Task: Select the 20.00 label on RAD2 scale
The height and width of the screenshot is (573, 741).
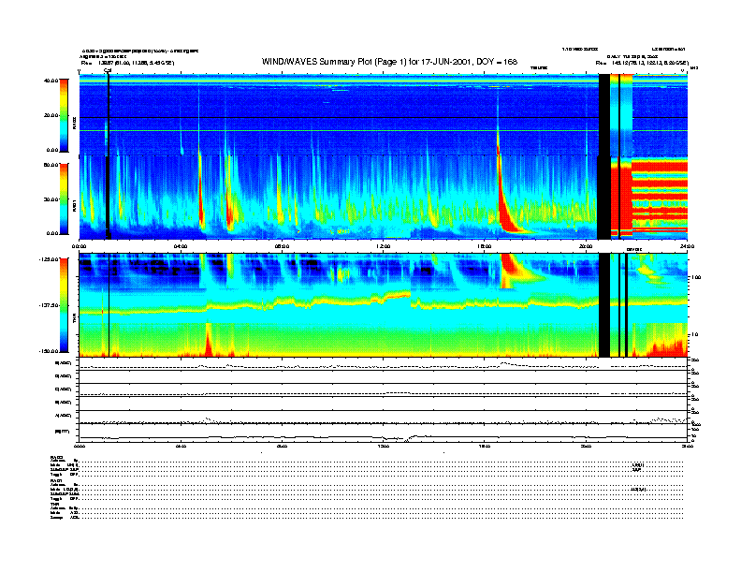Action: click(51, 115)
